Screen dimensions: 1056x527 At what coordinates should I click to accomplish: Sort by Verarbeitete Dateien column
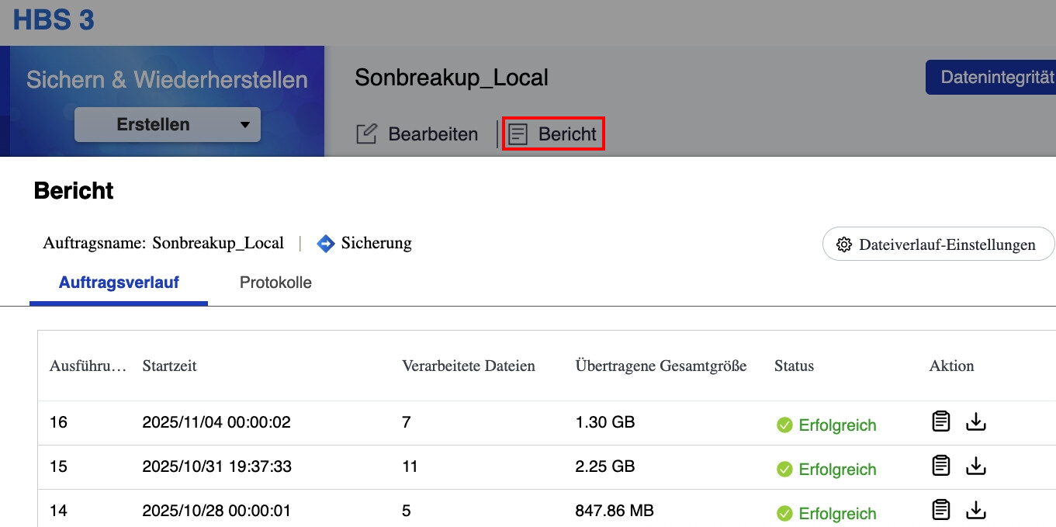coord(468,366)
